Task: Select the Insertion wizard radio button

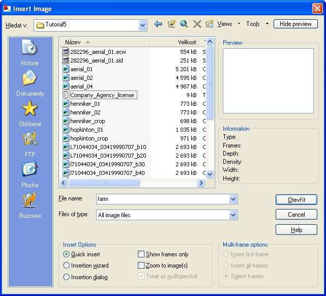Action: click(x=67, y=265)
